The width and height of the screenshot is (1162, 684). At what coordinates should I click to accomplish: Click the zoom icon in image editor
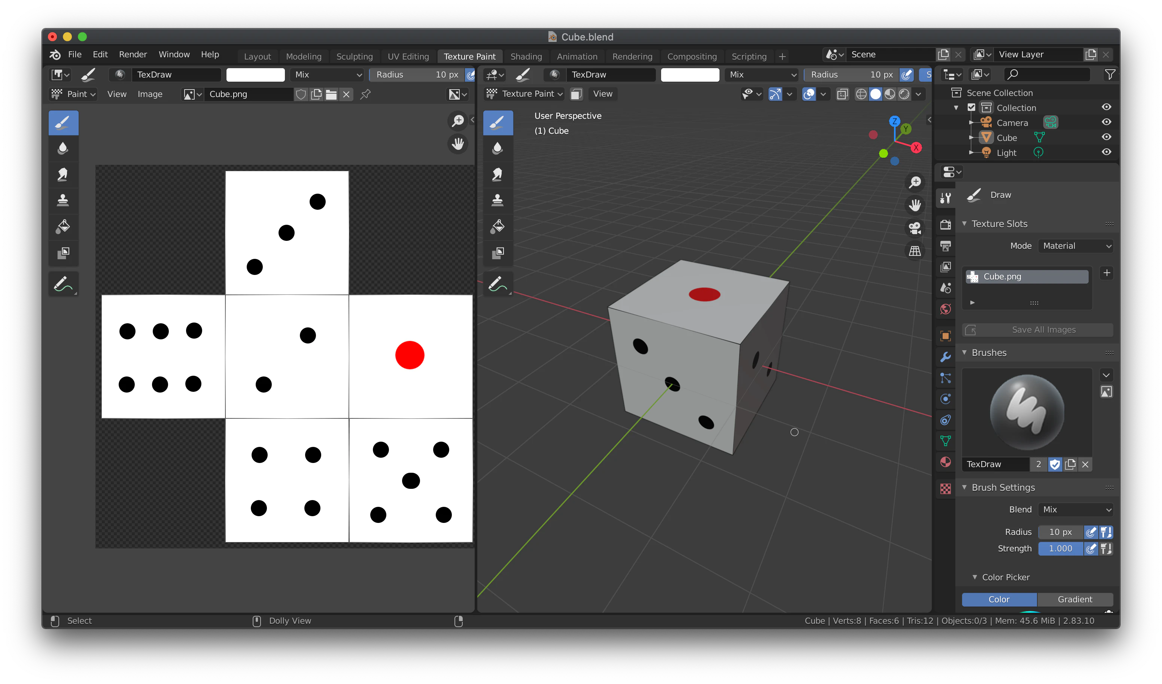[x=458, y=121]
